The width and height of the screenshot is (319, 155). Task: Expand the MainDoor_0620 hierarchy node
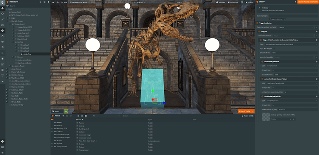7,78
